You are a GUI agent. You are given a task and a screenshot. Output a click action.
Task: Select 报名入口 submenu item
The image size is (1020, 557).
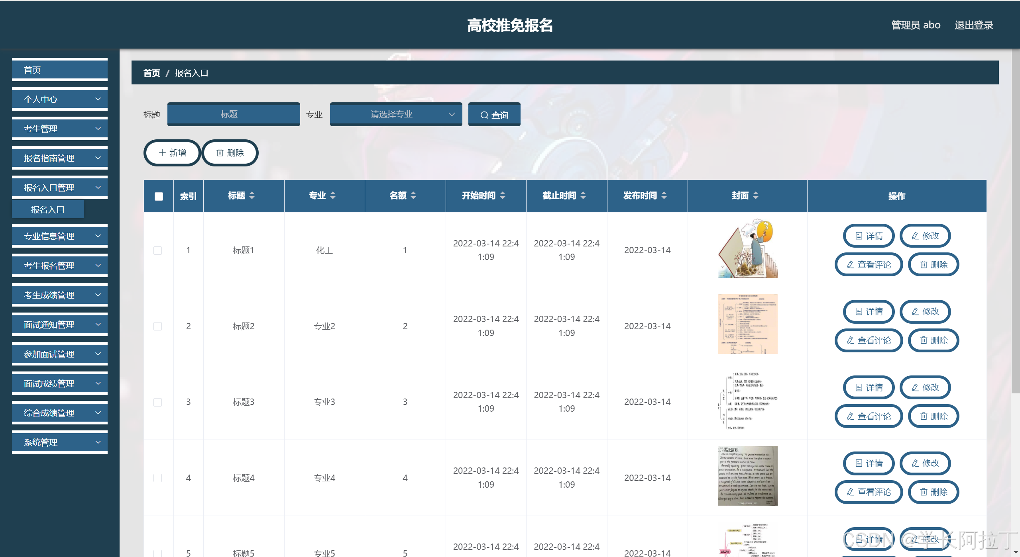click(48, 209)
